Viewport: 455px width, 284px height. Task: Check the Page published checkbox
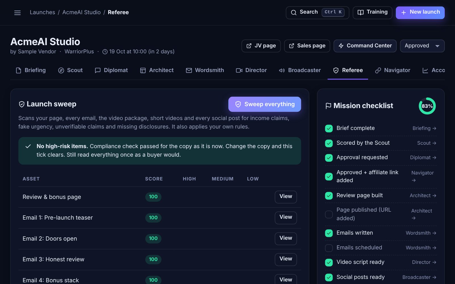click(x=329, y=214)
